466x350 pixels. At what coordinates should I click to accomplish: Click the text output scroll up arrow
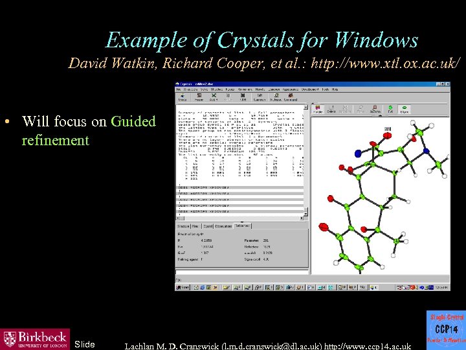point(305,107)
